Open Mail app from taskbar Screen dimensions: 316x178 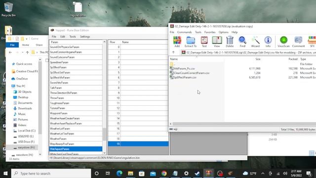pos(153,174)
